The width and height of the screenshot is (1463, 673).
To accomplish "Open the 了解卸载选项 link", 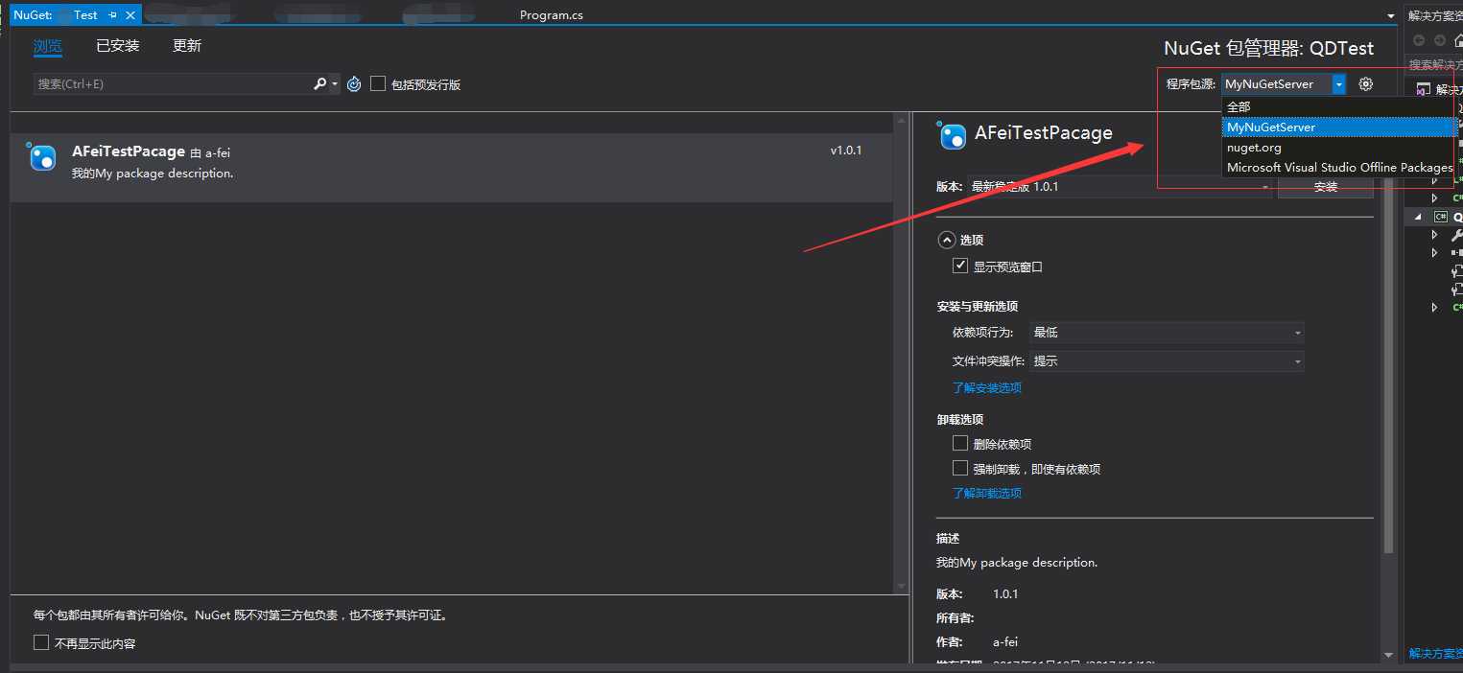I will click(x=987, y=493).
